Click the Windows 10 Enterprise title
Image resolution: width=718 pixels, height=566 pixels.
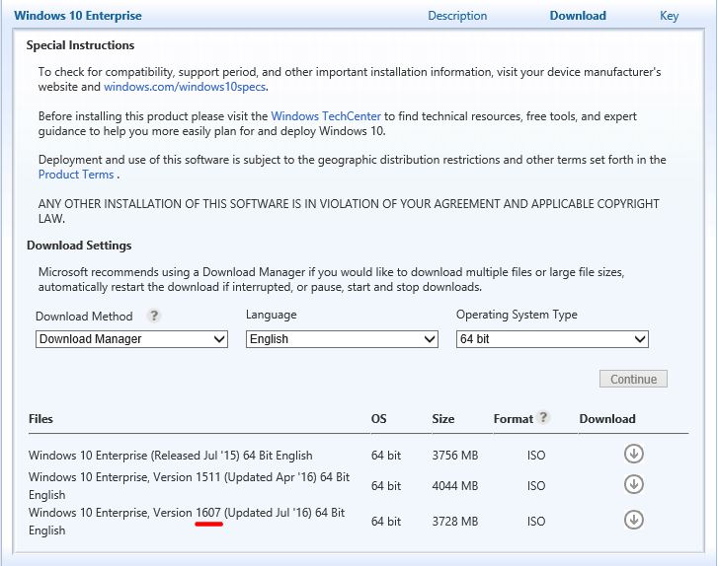pos(78,16)
